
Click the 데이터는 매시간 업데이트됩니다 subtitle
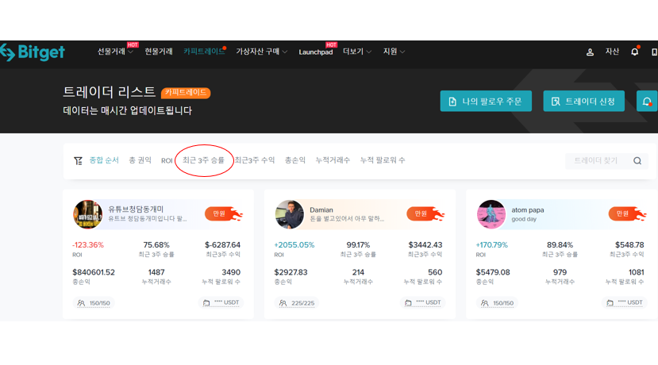coord(128,111)
